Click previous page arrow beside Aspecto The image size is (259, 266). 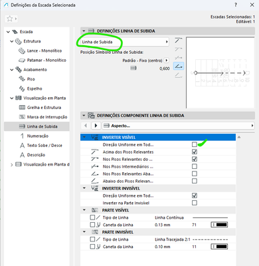(86, 126)
